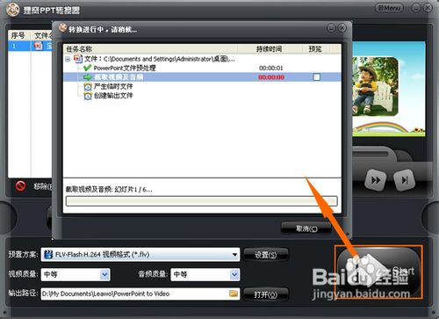Click the clock icon next to '产生临时文件'
Image resolution: width=439 pixels, height=319 pixels.
tap(88, 86)
